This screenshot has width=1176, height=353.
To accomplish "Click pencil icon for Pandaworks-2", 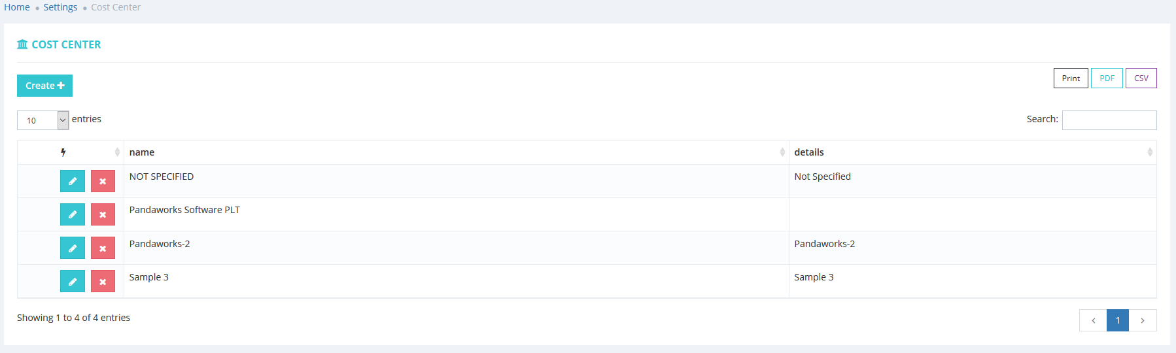I will coord(73,248).
